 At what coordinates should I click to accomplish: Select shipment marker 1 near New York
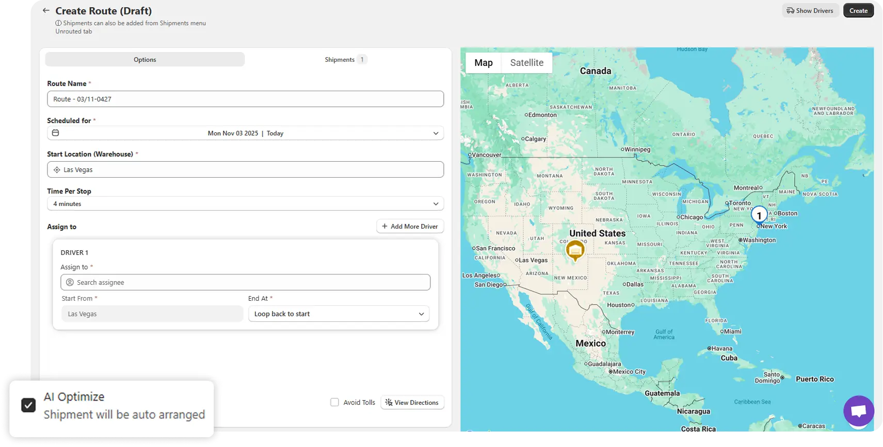(x=759, y=215)
